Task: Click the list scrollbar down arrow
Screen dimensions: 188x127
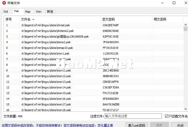Action: pyautogui.click(x=185, y=109)
